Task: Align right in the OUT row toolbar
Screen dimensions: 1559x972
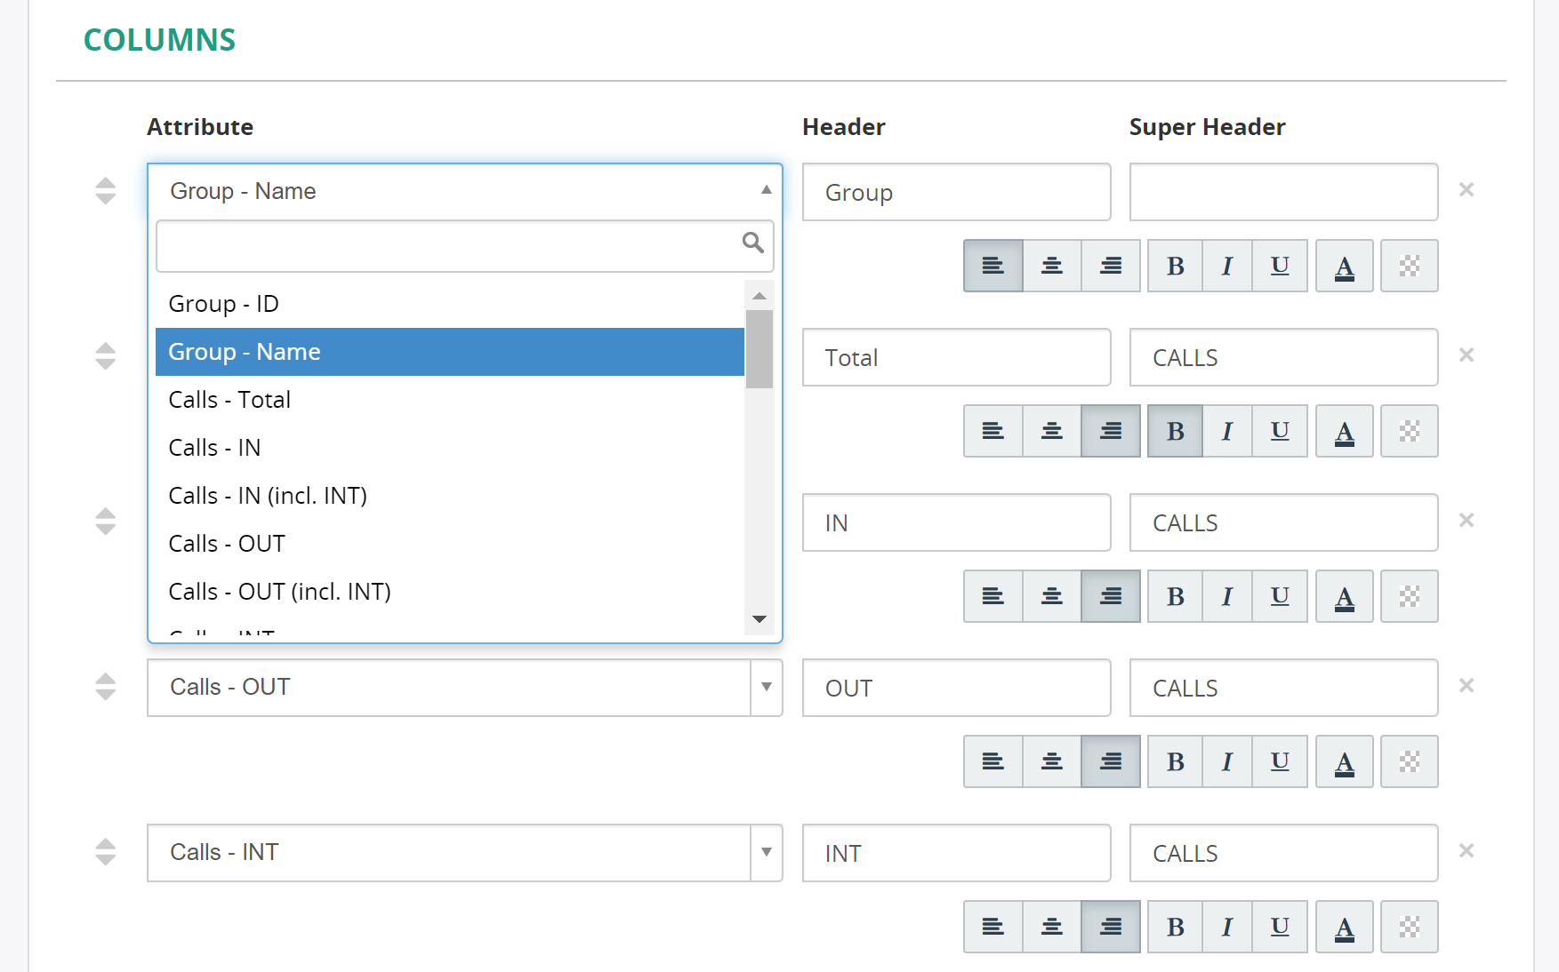Action: point(1111,761)
